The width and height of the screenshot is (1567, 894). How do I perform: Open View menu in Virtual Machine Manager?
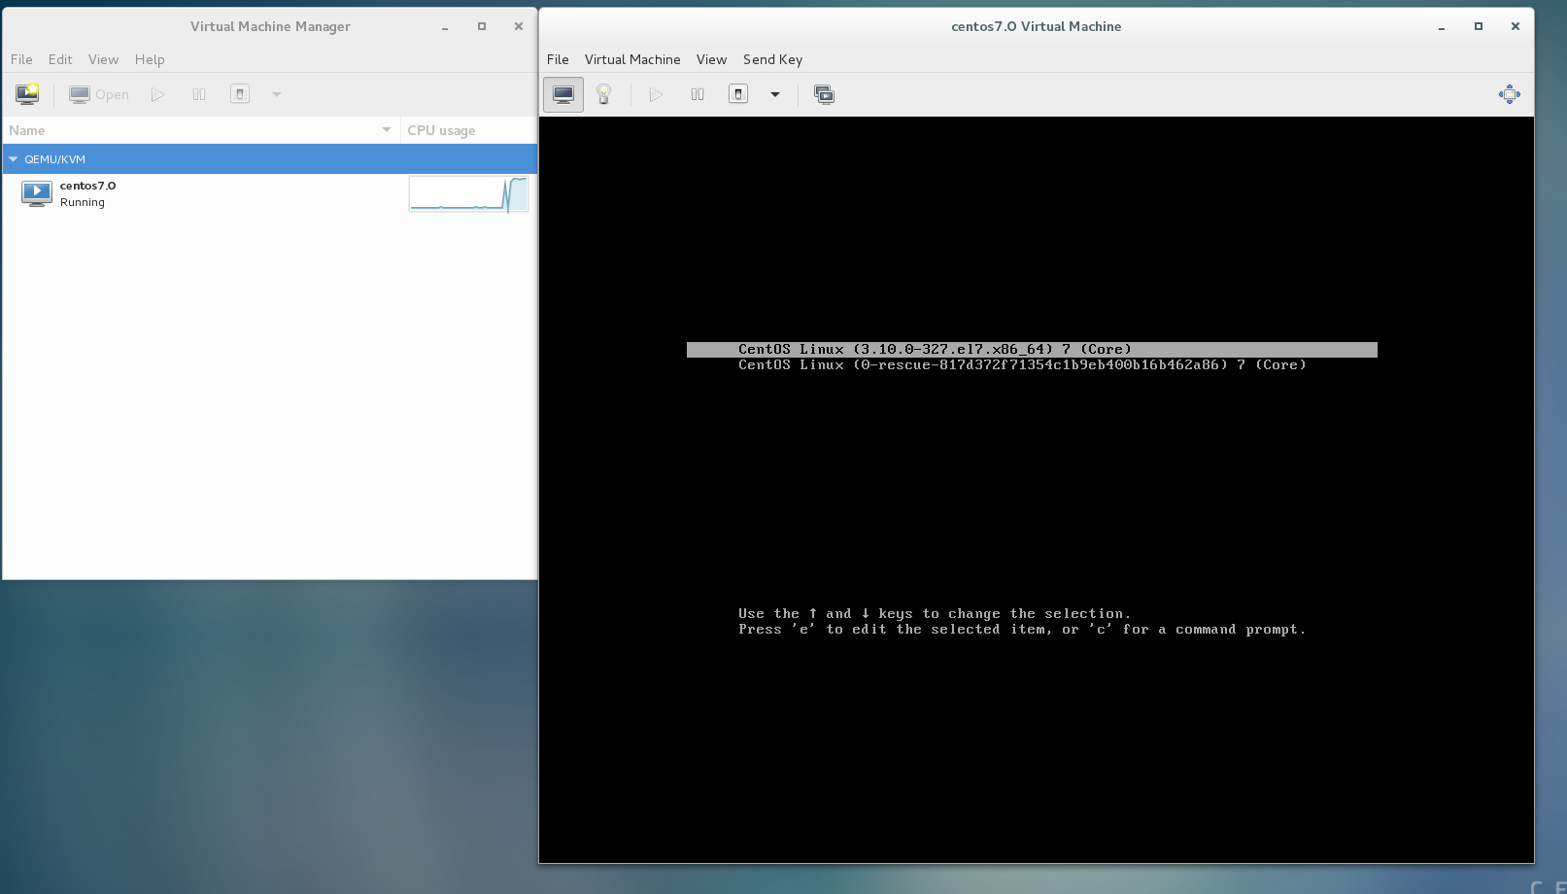(103, 59)
